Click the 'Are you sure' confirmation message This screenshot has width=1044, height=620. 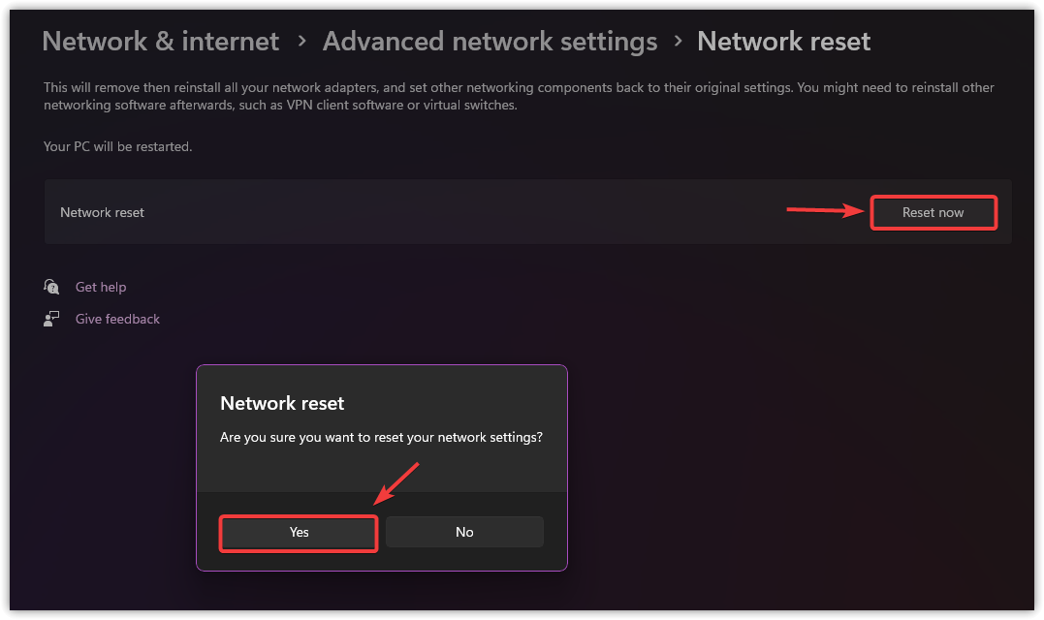coord(381,437)
